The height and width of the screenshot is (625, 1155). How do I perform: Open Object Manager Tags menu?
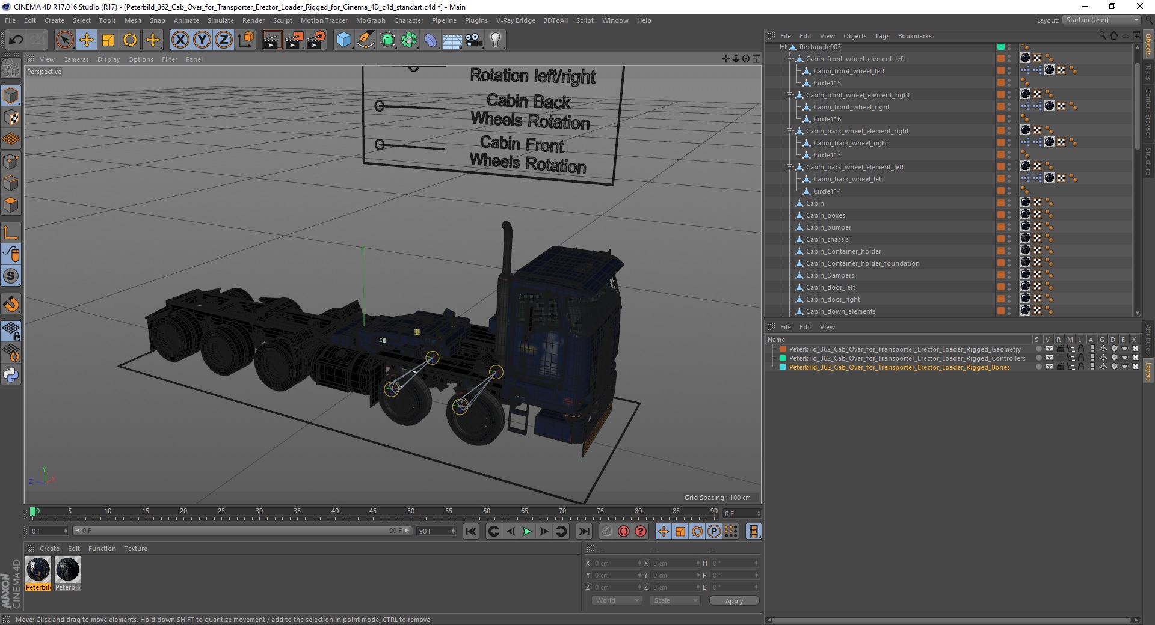(882, 36)
